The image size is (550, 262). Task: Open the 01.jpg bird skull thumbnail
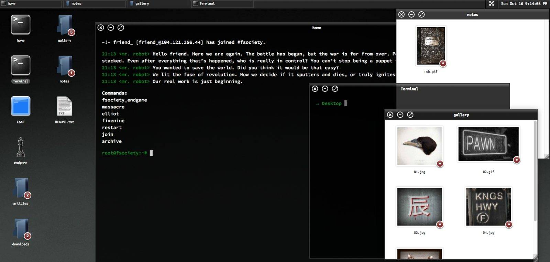419,146
